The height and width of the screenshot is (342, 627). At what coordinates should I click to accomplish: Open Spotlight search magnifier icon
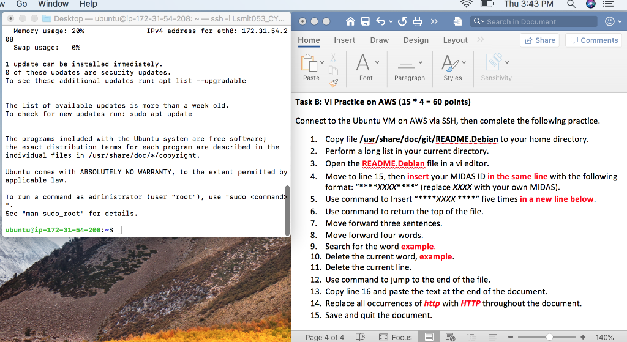[x=571, y=4]
